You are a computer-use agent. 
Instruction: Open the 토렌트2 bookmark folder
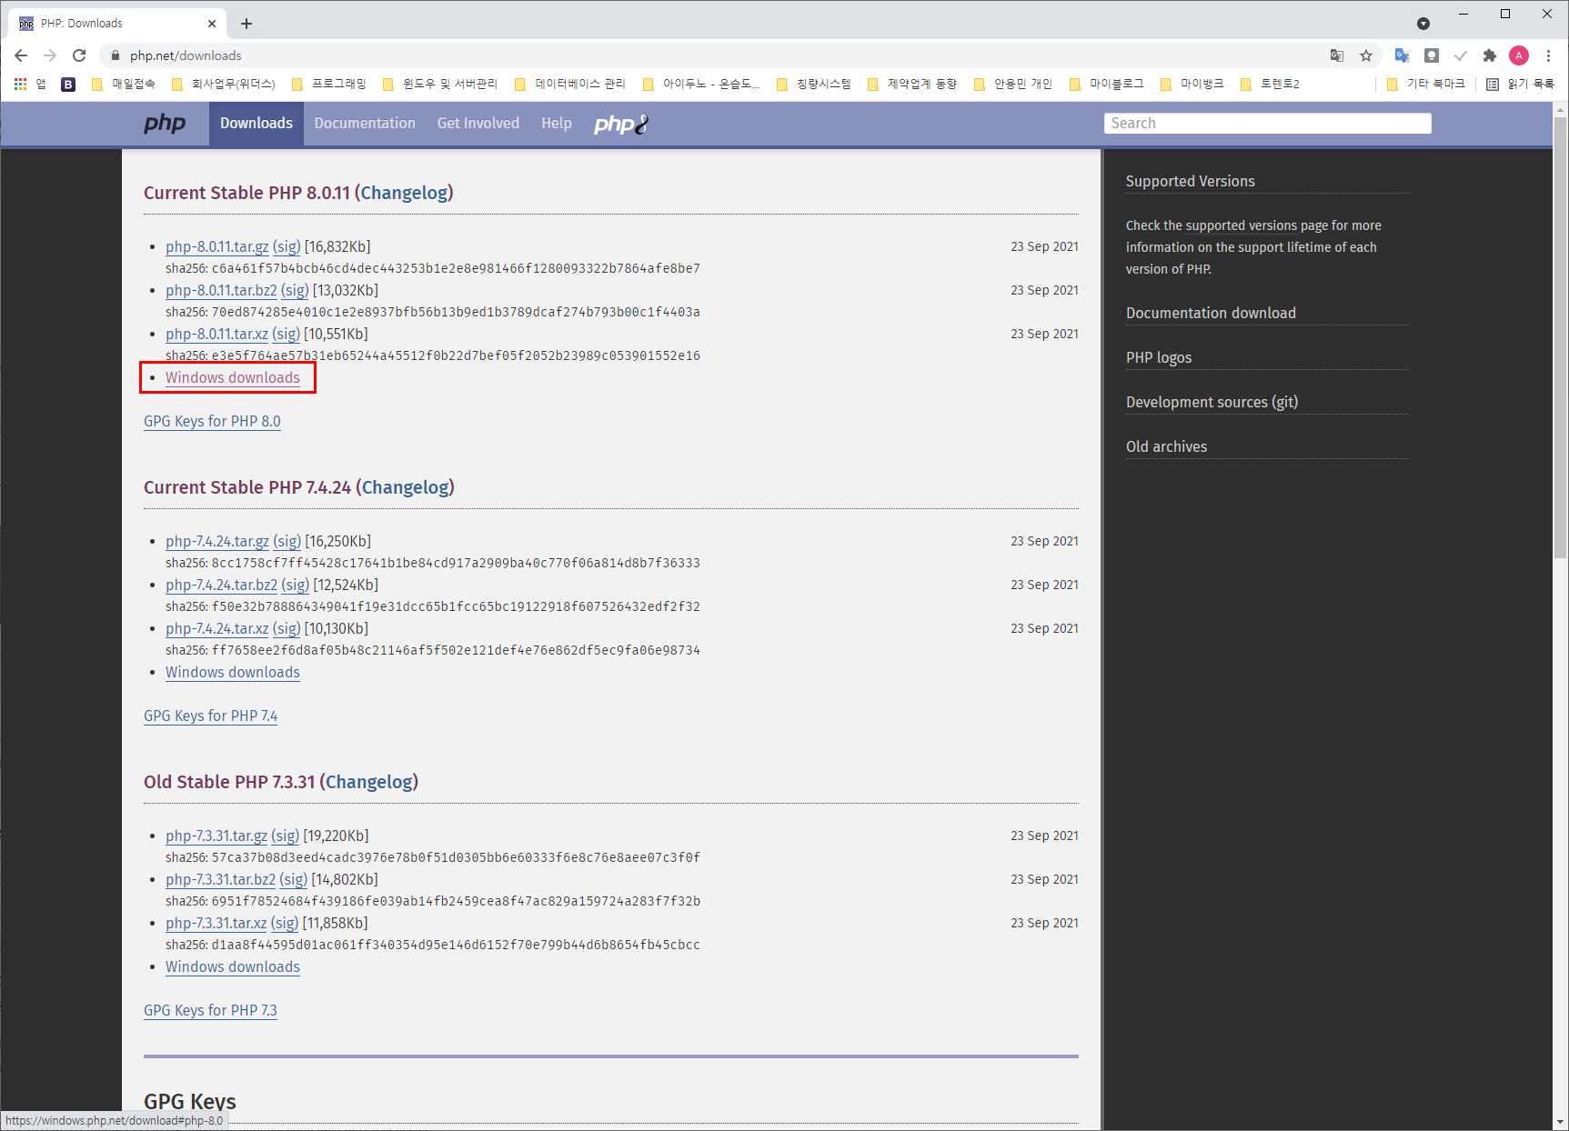(1270, 84)
